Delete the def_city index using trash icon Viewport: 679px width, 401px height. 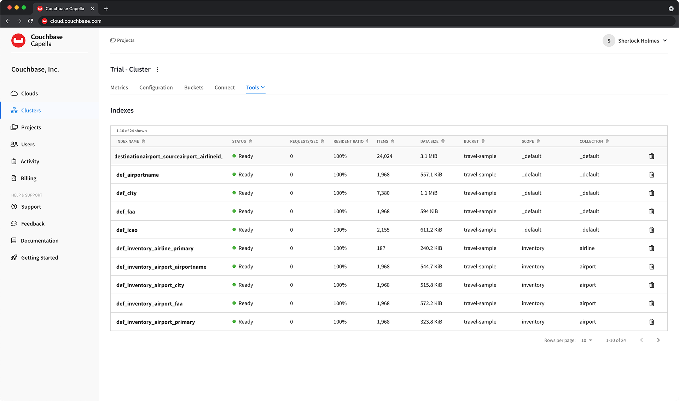[x=651, y=193]
